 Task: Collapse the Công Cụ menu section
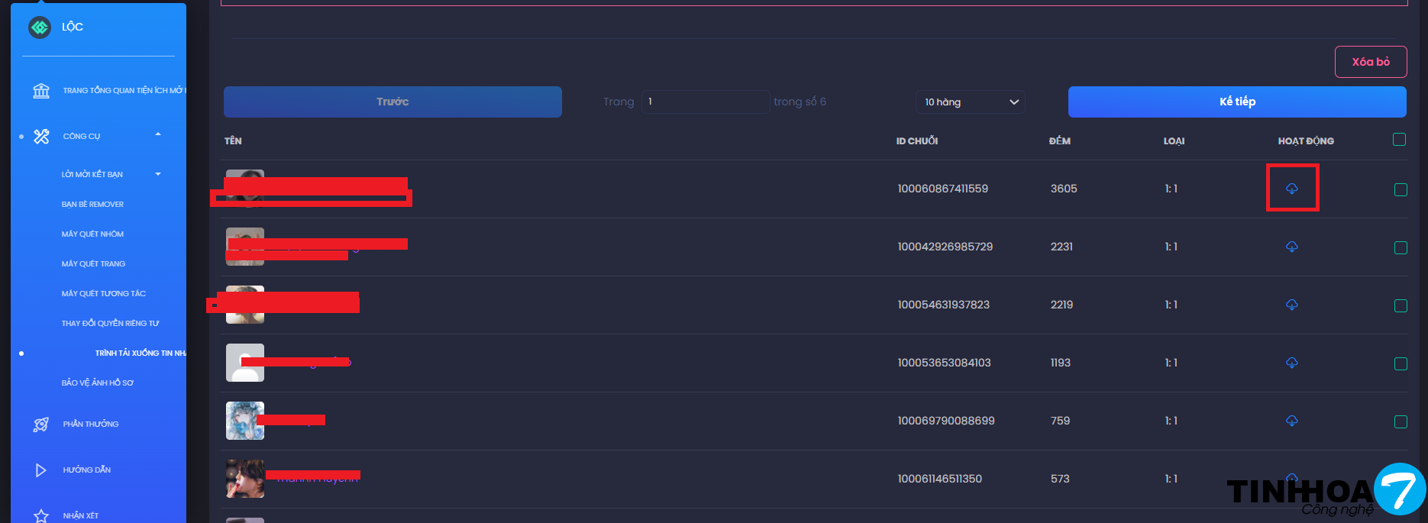click(x=158, y=135)
